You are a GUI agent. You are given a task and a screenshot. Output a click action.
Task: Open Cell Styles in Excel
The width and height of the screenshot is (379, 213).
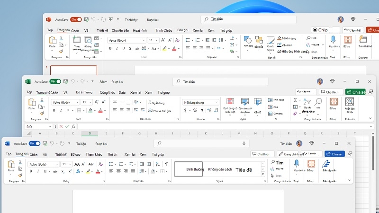point(257,102)
